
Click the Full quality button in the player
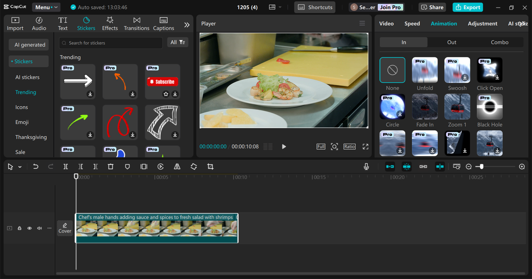click(x=321, y=146)
